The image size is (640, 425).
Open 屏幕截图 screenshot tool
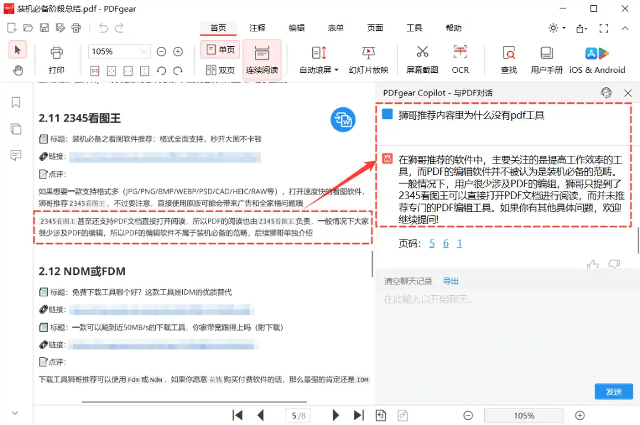click(x=423, y=60)
